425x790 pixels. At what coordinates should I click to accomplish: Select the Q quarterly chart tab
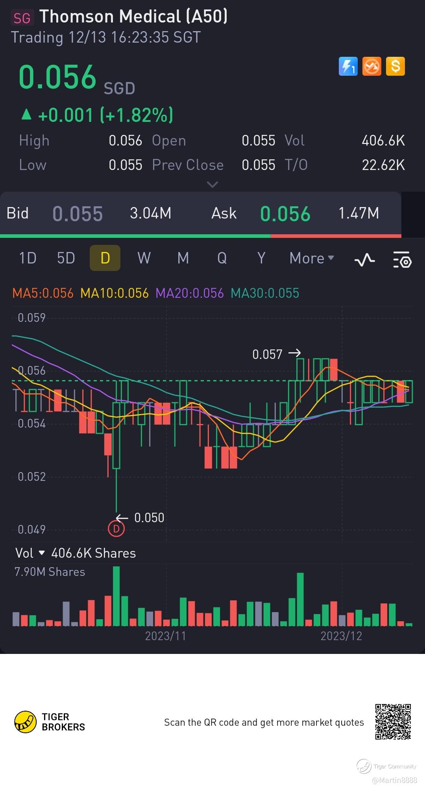[x=222, y=258]
